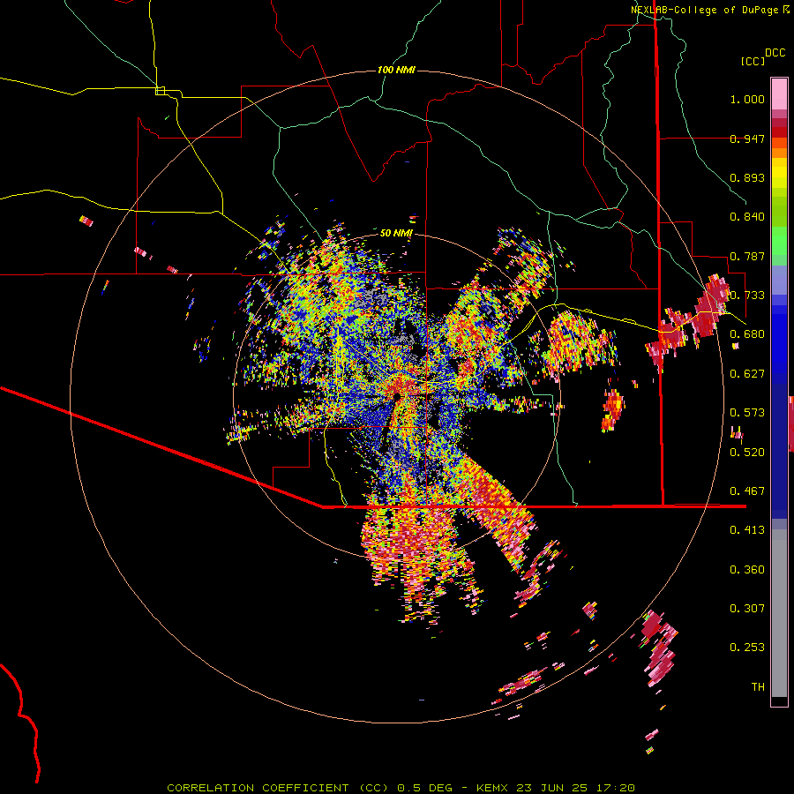Click the 0.253 legend value

tap(747, 648)
